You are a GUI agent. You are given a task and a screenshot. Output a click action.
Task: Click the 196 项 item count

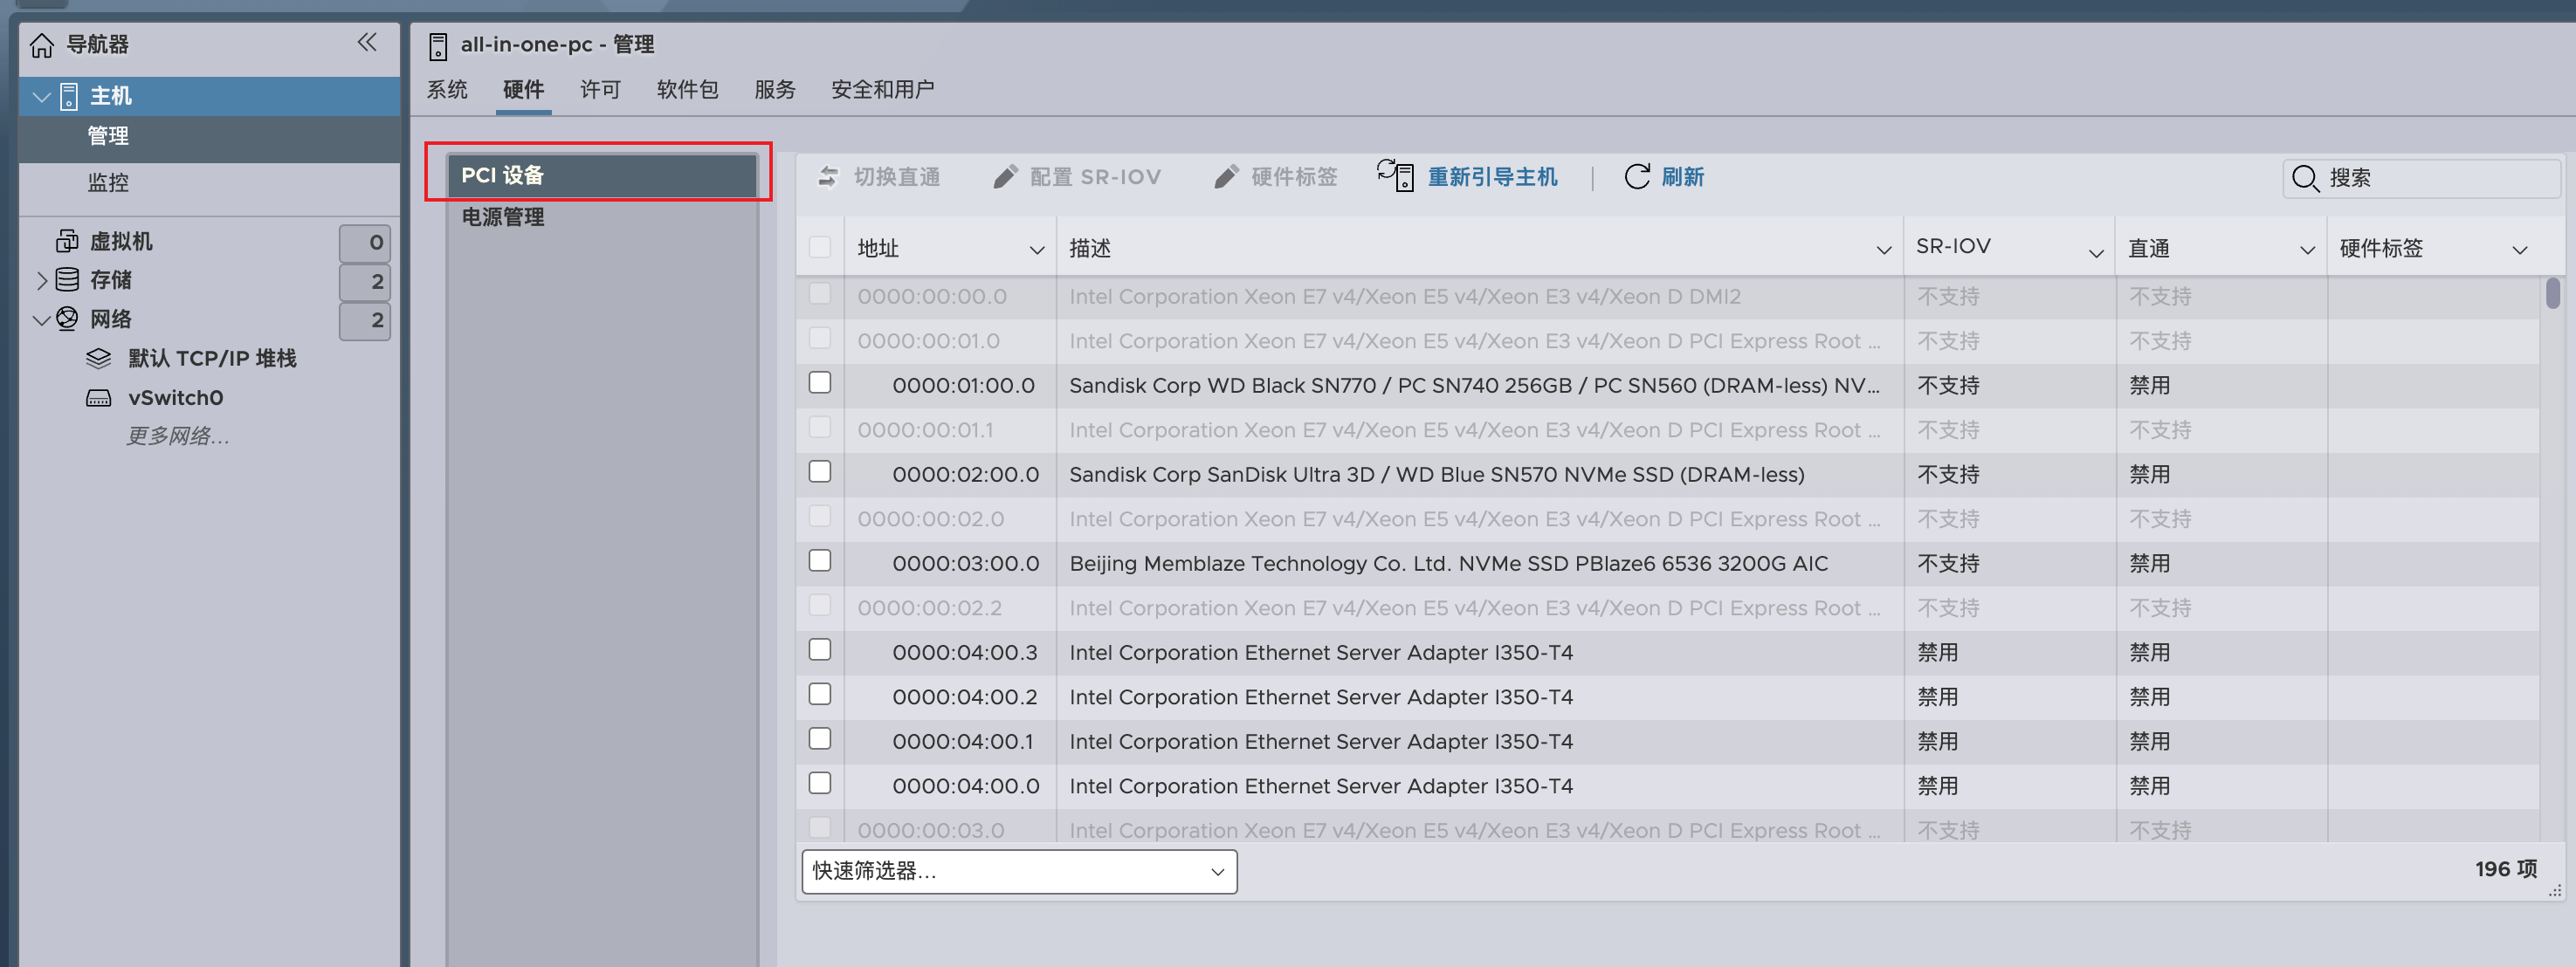click(x=2505, y=869)
